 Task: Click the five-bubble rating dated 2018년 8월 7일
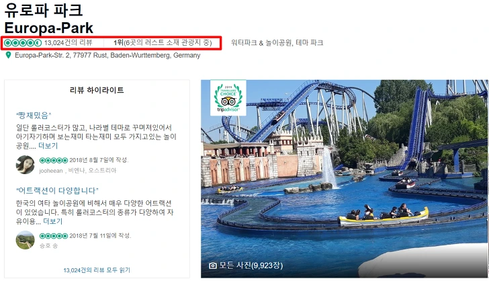53,160
